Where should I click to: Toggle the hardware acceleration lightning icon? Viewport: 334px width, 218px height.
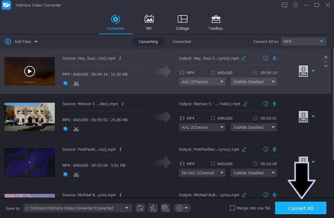[x=153, y=208]
